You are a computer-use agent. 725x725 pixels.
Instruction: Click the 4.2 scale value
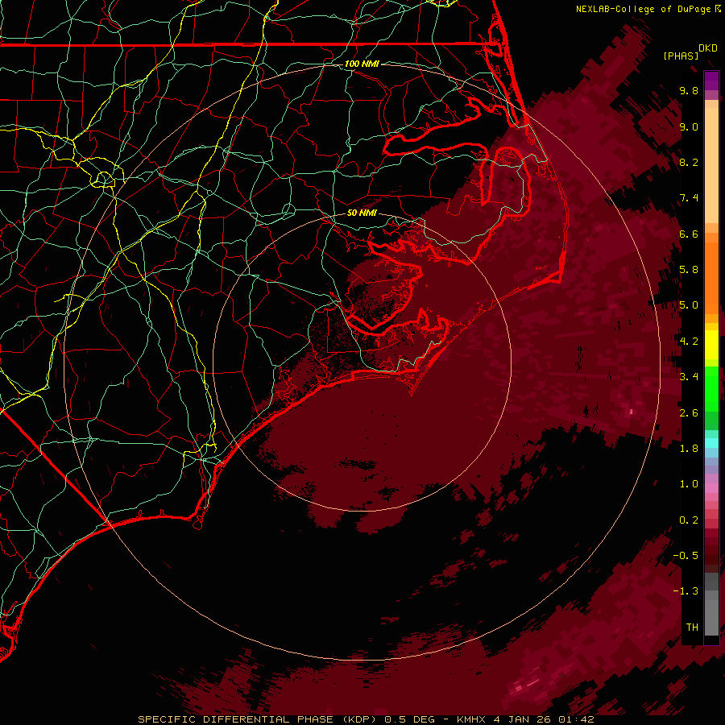click(689, 342)
